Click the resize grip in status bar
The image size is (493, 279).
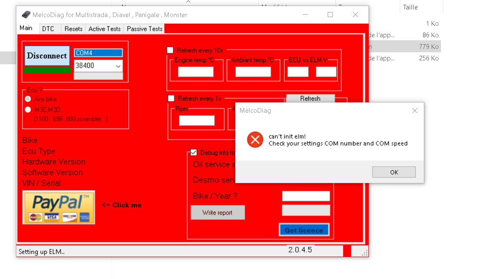click(365, 253)
